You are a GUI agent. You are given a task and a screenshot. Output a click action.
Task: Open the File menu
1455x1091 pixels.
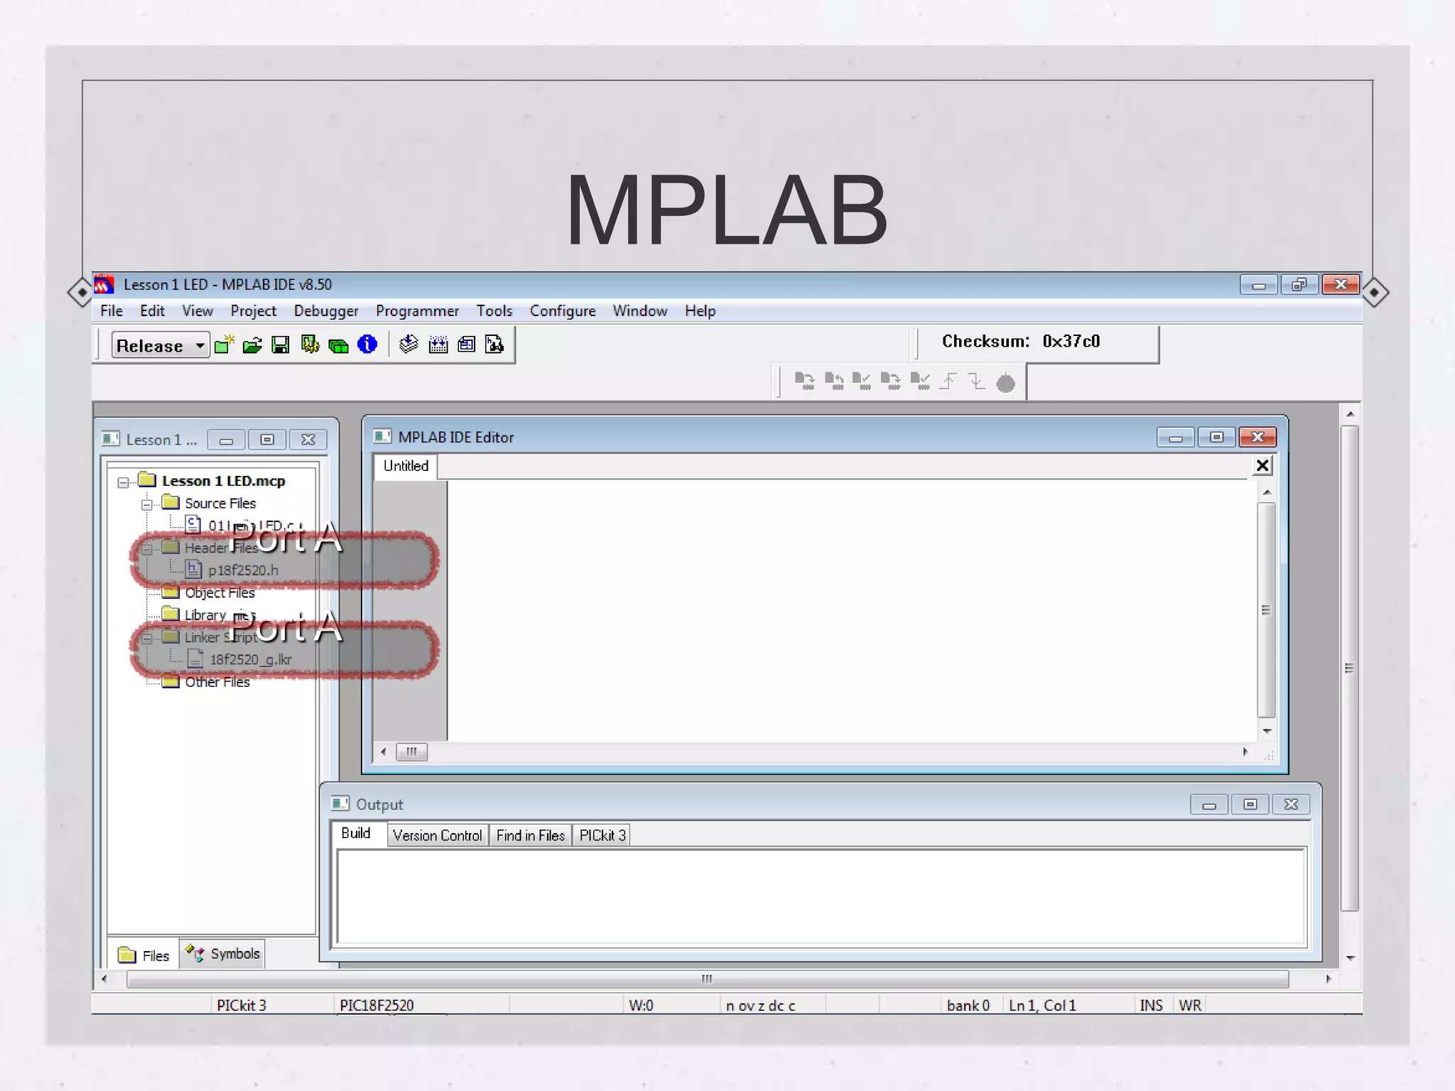click(112, 310)
